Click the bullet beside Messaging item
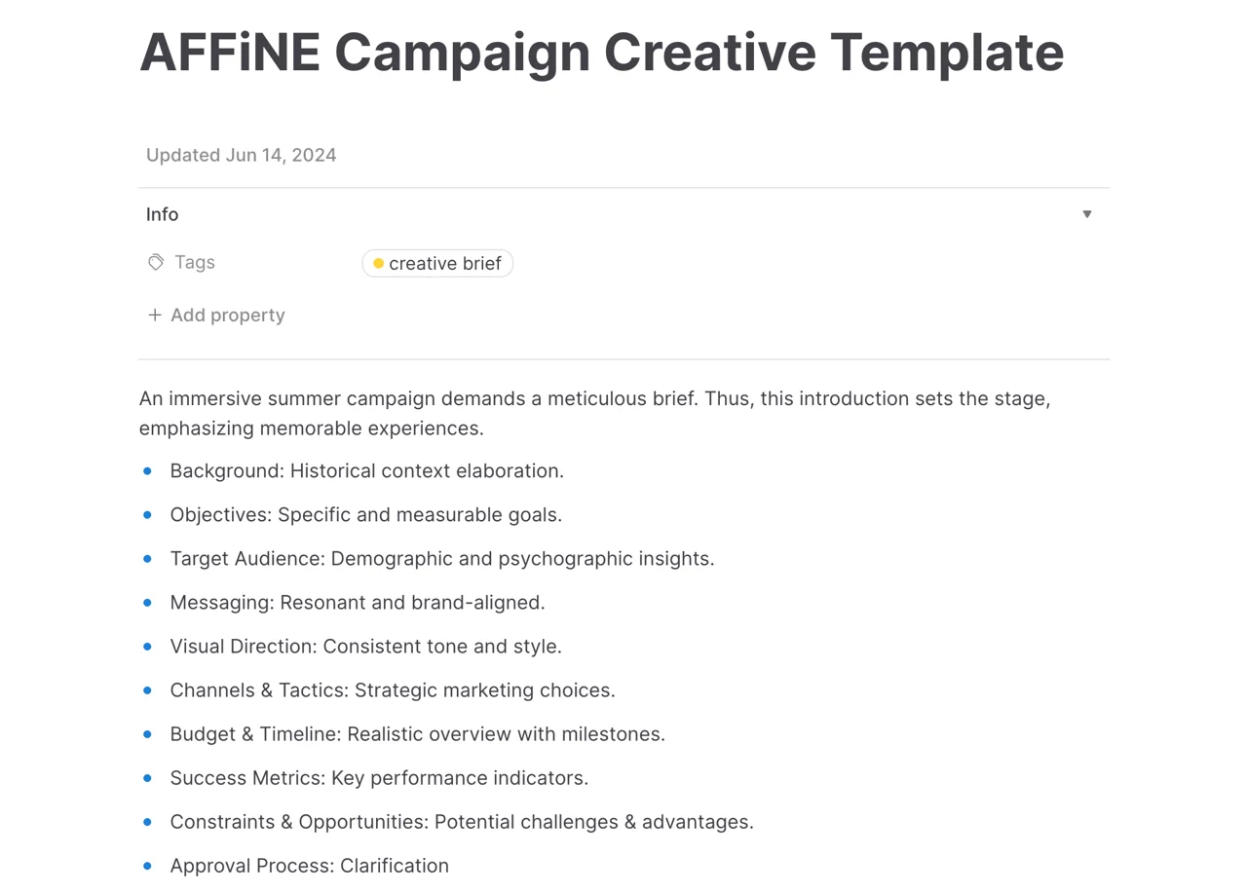The width and height of the screenshot is (1247, 893). (148, 603)
